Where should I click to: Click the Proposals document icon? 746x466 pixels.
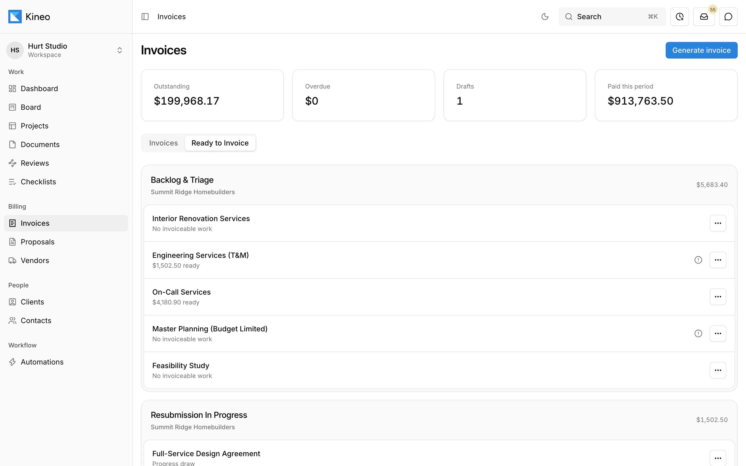coord(12,242)
